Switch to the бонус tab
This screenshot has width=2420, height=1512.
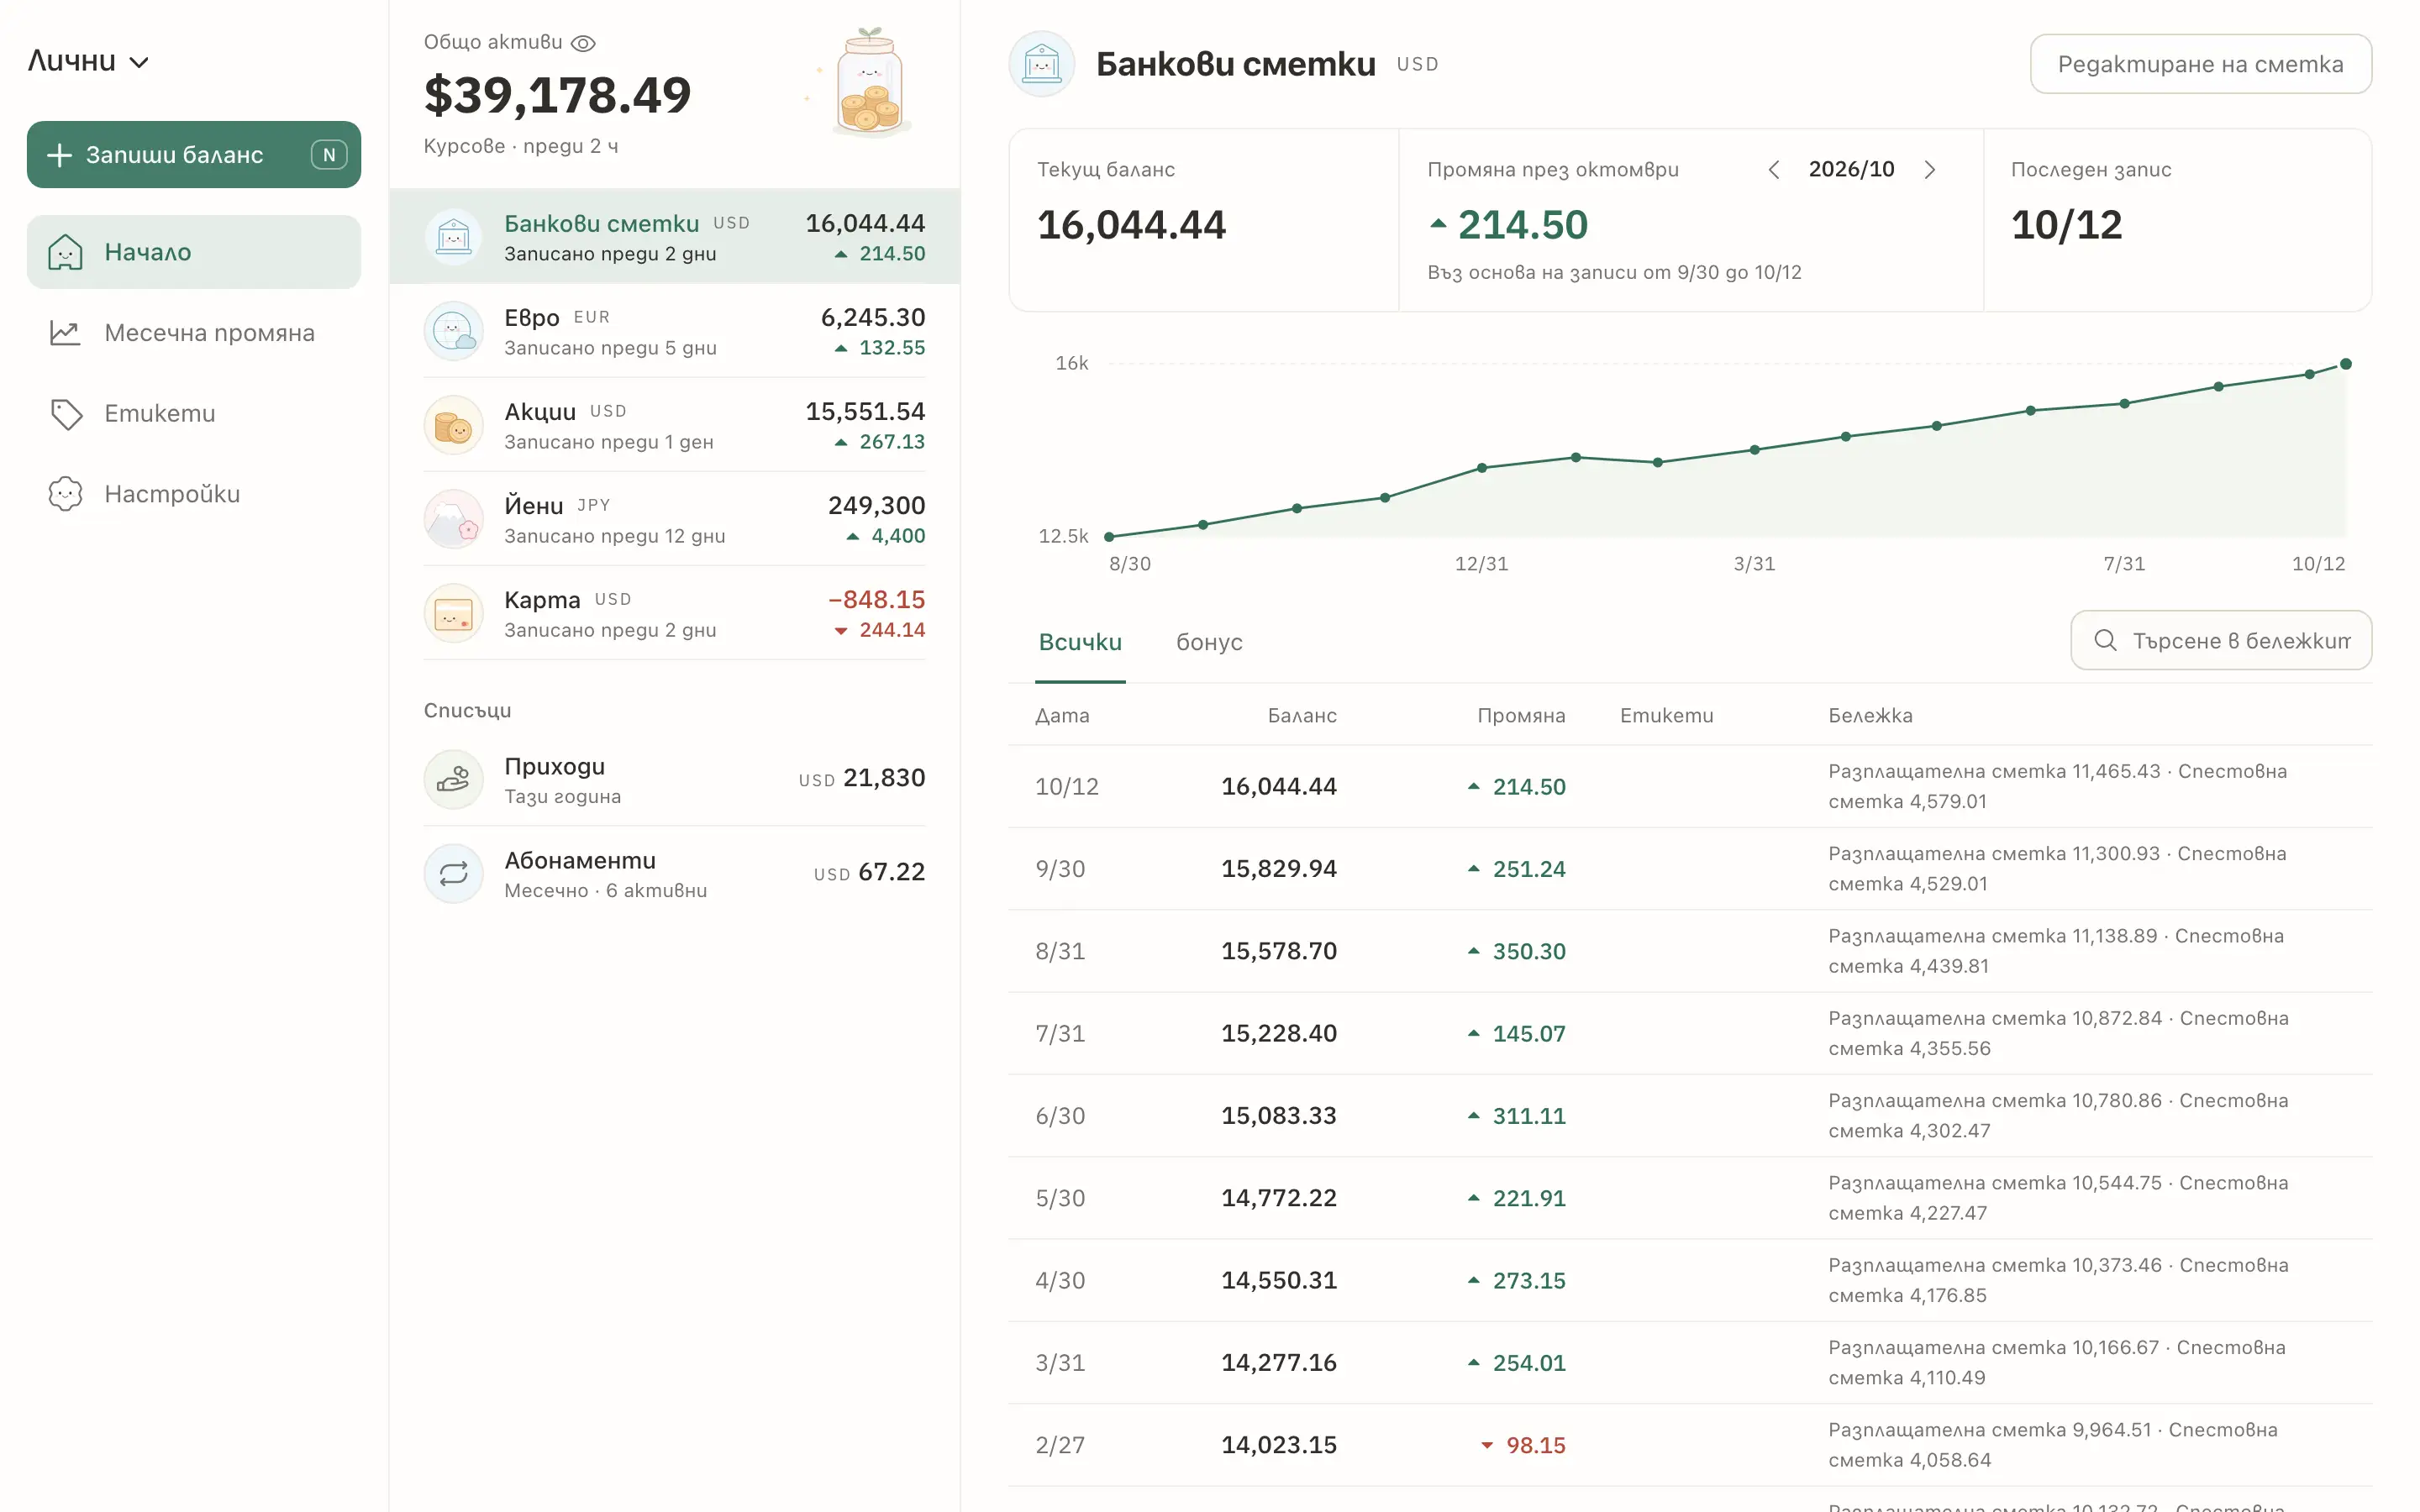click(x=1209, y=642)
